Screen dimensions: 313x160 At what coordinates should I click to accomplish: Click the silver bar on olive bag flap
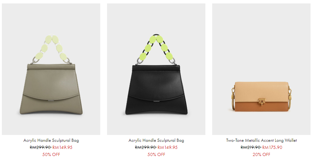(51, 101)
